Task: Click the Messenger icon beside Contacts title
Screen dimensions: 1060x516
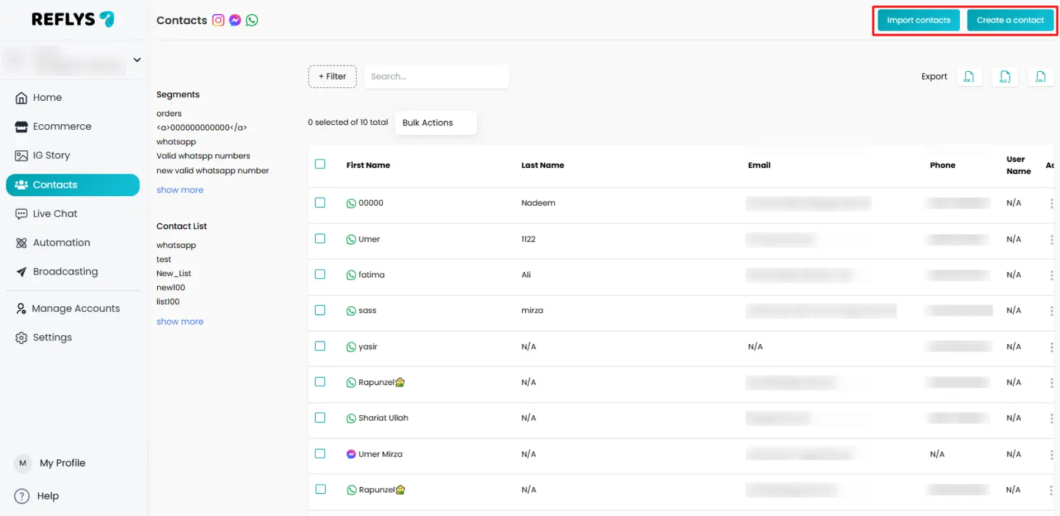Action: tap(235, 20)
